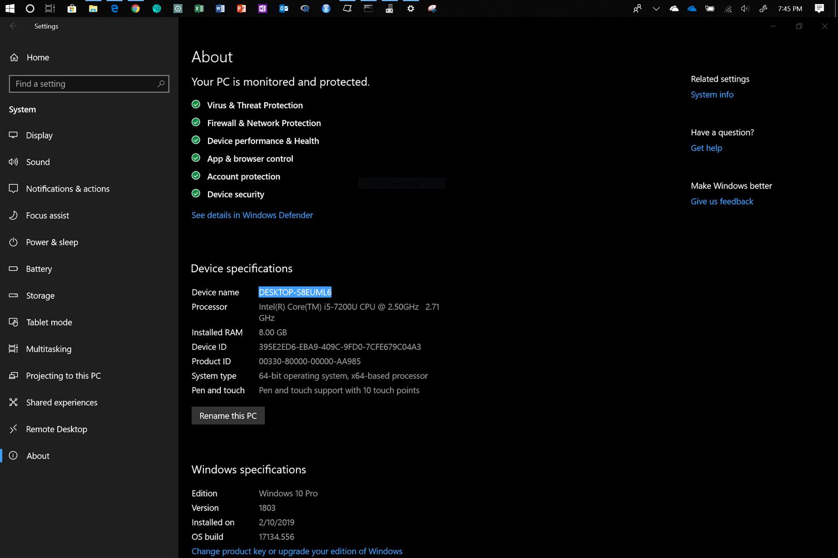
Task: Open Cortana from the taskbar
Action: pyautogui.click(x=30, y=8)
